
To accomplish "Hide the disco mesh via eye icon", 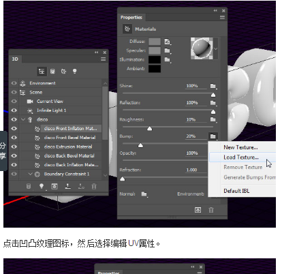I will (14, 119).
